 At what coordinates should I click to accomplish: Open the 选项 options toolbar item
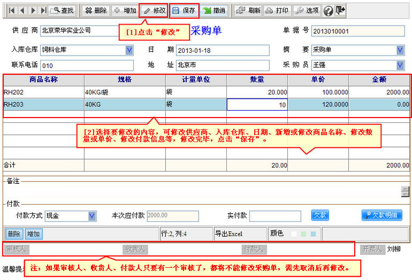(x=307, y=10)
